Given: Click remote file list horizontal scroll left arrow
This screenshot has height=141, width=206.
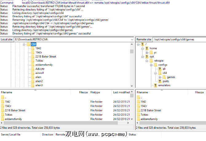Looking at the screenshot, I should click(x=137, y=123).
